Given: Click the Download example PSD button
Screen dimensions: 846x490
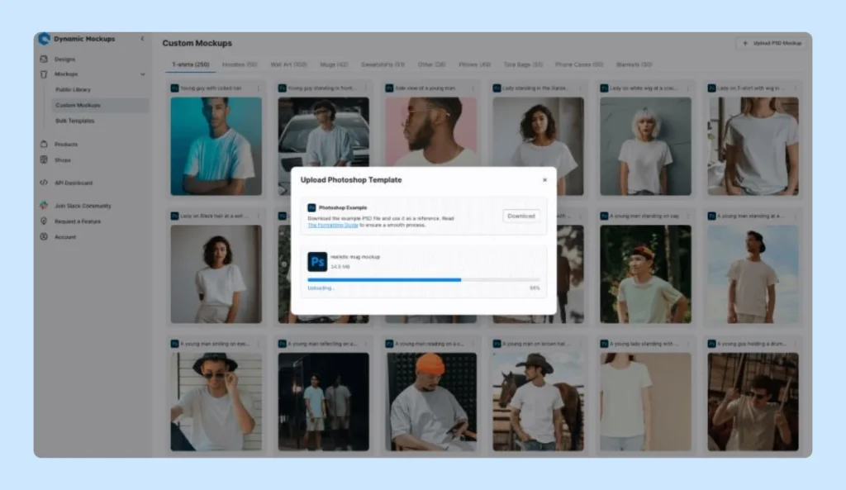Looking at the screenshot, I should pos(520,216).
